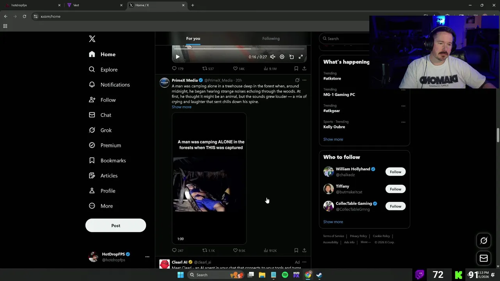This screenshot has width=500, height=281.
Task: Seek on the top video progress bar
Action: pyautogui.click(x=239, y=49)
